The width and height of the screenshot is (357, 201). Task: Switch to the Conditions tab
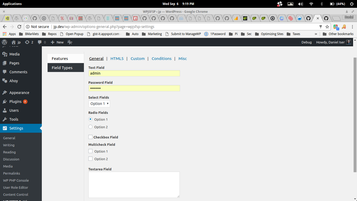162,59
